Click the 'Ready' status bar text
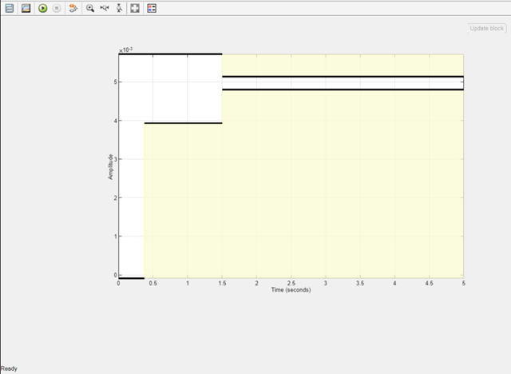This screenshot has width=511, height=374. [9, 368]
